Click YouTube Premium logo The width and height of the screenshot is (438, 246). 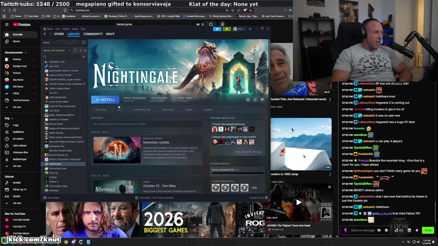(22, 25)
